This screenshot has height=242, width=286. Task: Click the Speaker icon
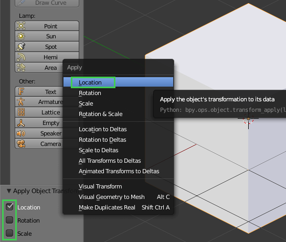tap(21, 133)
